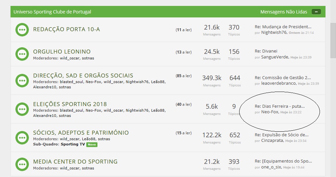The image size is (336, 177).
Task: Click the page vertical scrollbar thumb
Action: pos(333,40)
